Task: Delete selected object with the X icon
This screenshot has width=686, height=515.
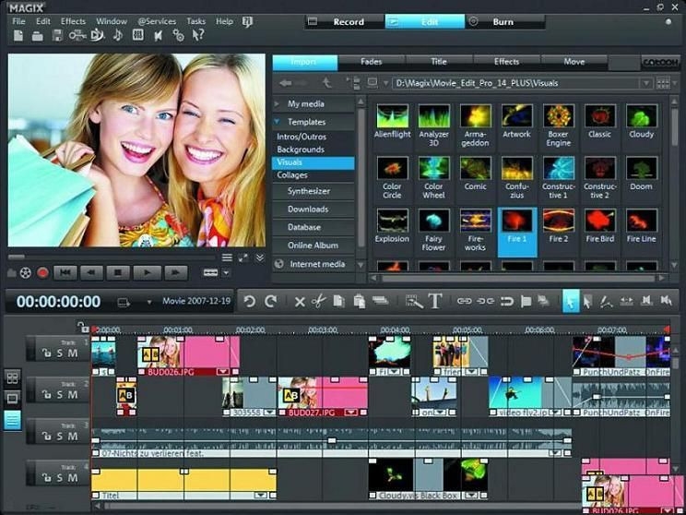Action: click(x=300, y=302)
